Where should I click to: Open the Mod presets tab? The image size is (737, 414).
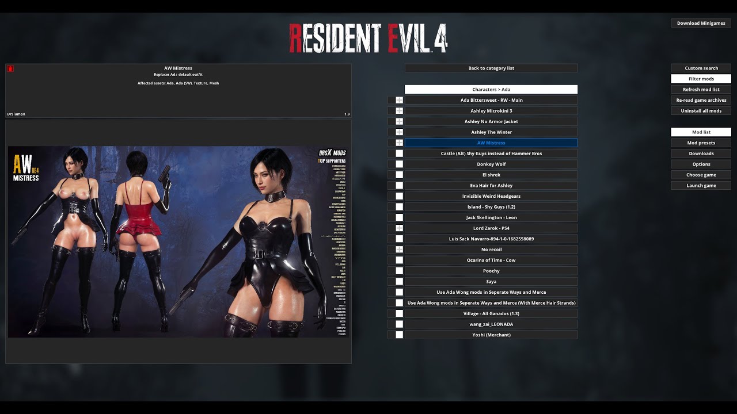[x=701, y=143]
